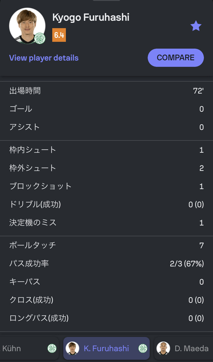Click K. Furuhashi's small avatar in tab
213x362 pixels.
(x=72, y=348)
